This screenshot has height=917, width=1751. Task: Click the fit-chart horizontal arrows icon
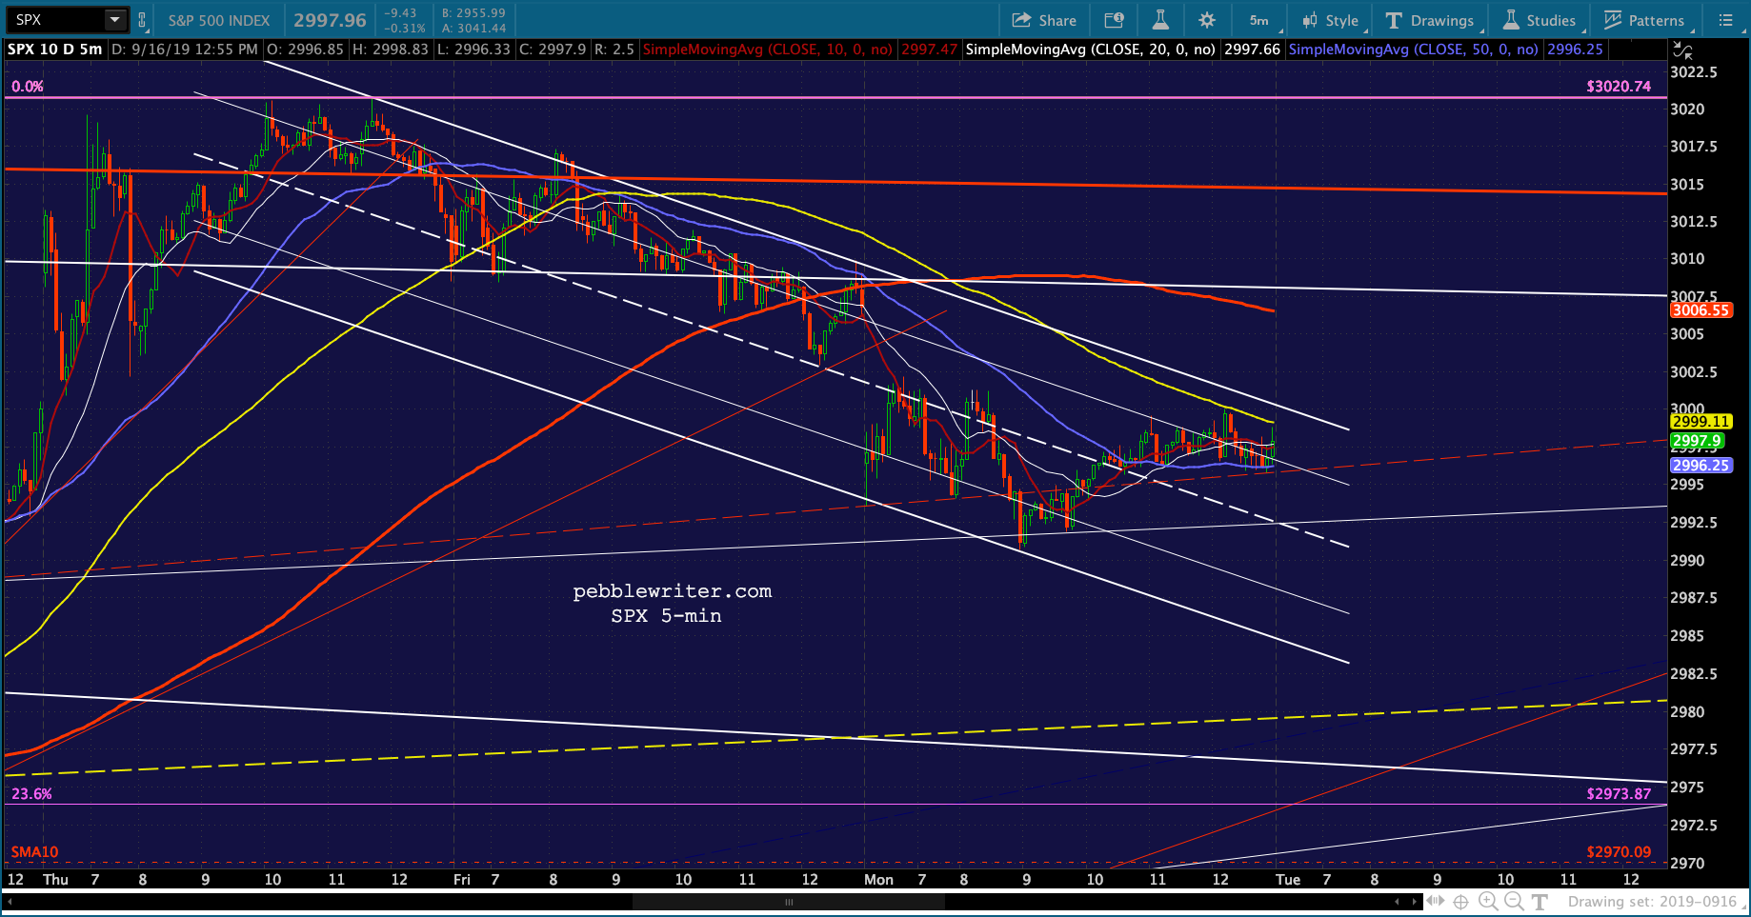(x=1436, y=902)
